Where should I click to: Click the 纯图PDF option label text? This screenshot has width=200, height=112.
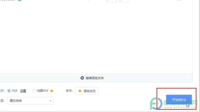tap(43, 91)
